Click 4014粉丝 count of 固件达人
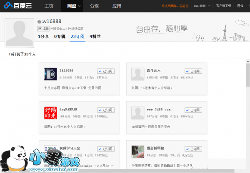Viewport: 250px width, 173px height. pos(187,78)
